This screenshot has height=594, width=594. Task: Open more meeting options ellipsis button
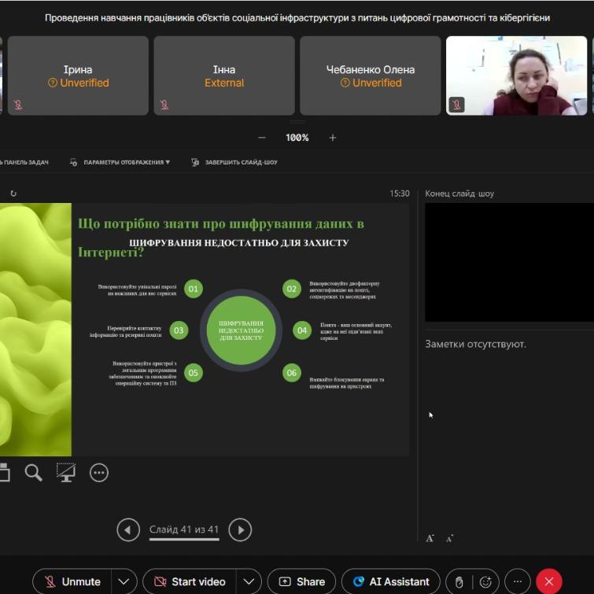click(517, 581)
